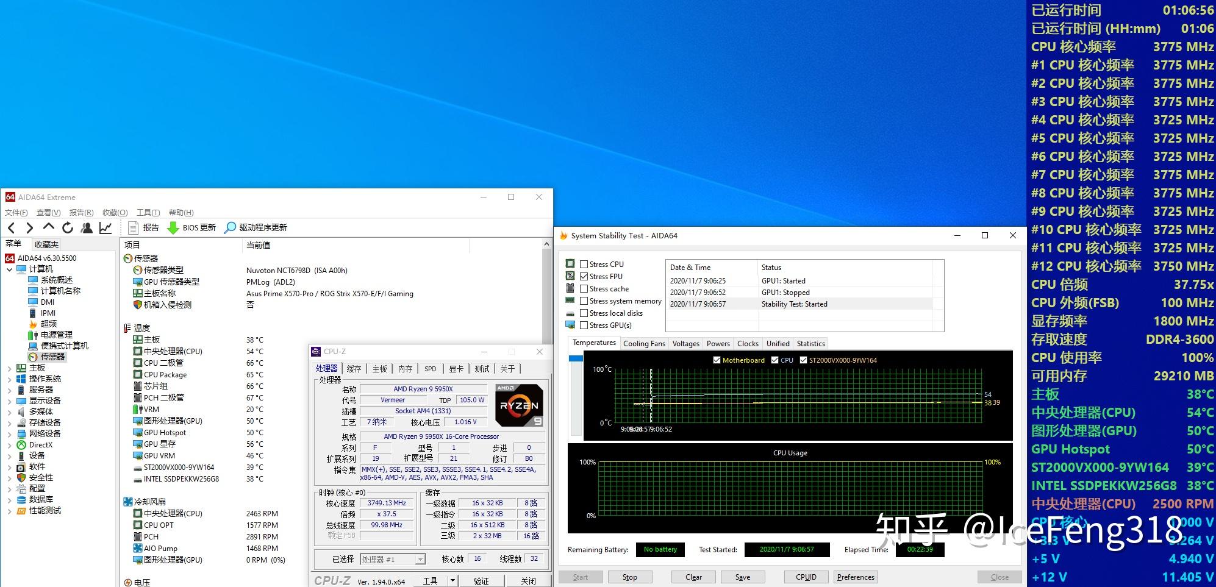Go back with AIDA64 back arrow
The width and height of the screenshot is (1216, 587).
click(x=11, y=228)
